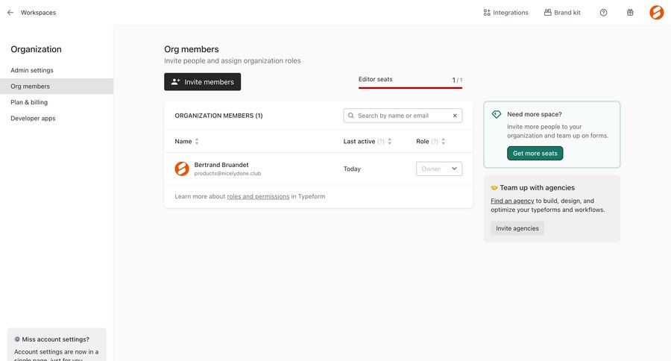
Task: Open the roles and permissions link
Action: pyautogui.click(x=258, y=197)
